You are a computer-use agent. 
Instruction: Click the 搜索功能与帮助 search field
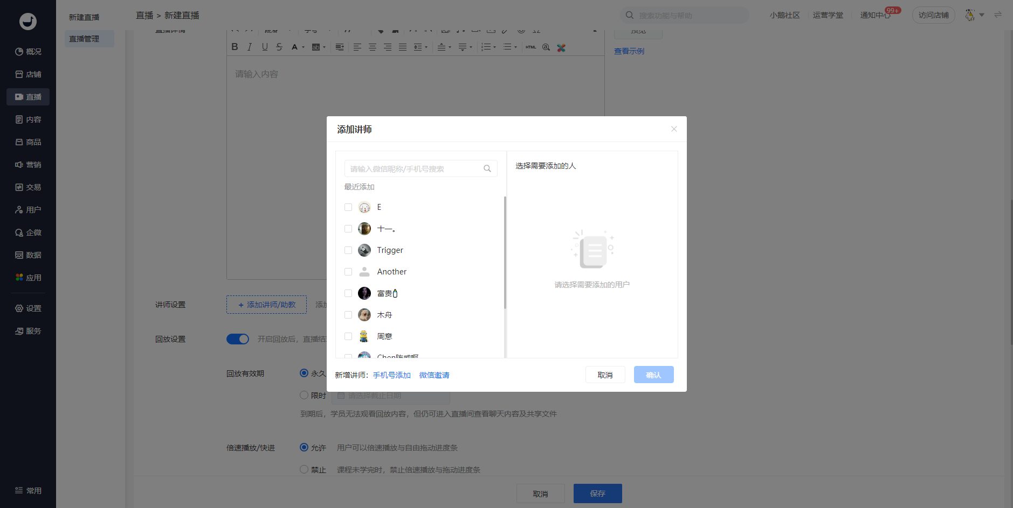(685, 15)
